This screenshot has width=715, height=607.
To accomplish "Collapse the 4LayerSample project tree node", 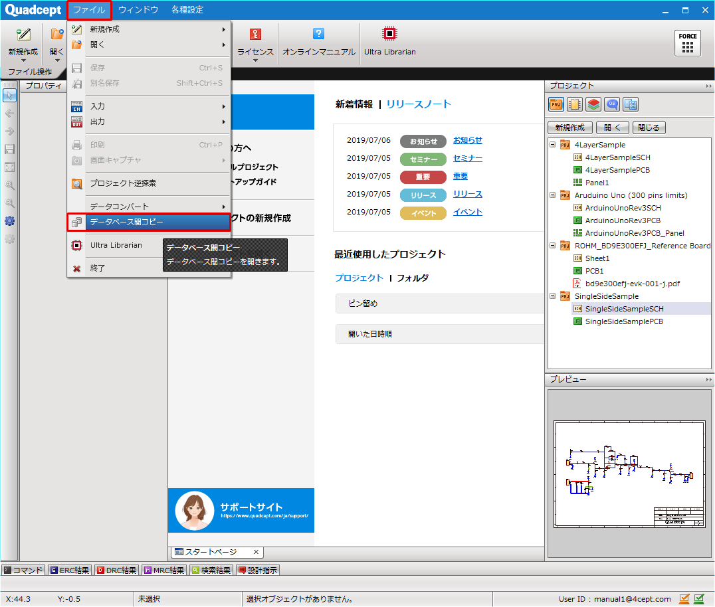I will pyautogui.click(x=553, y=145).
